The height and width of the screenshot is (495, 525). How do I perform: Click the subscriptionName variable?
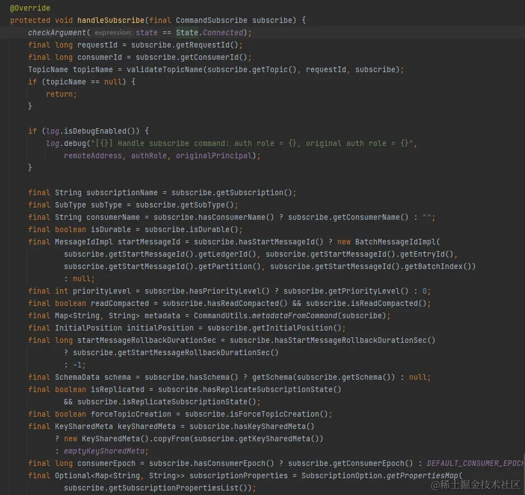point(122,192)
